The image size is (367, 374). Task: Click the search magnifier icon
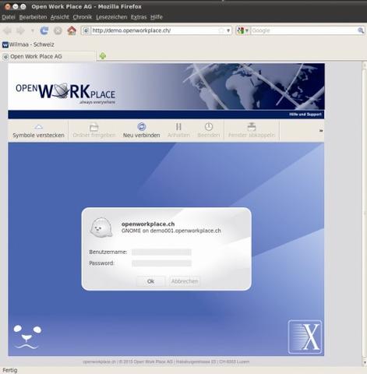(x=361, y=30)
